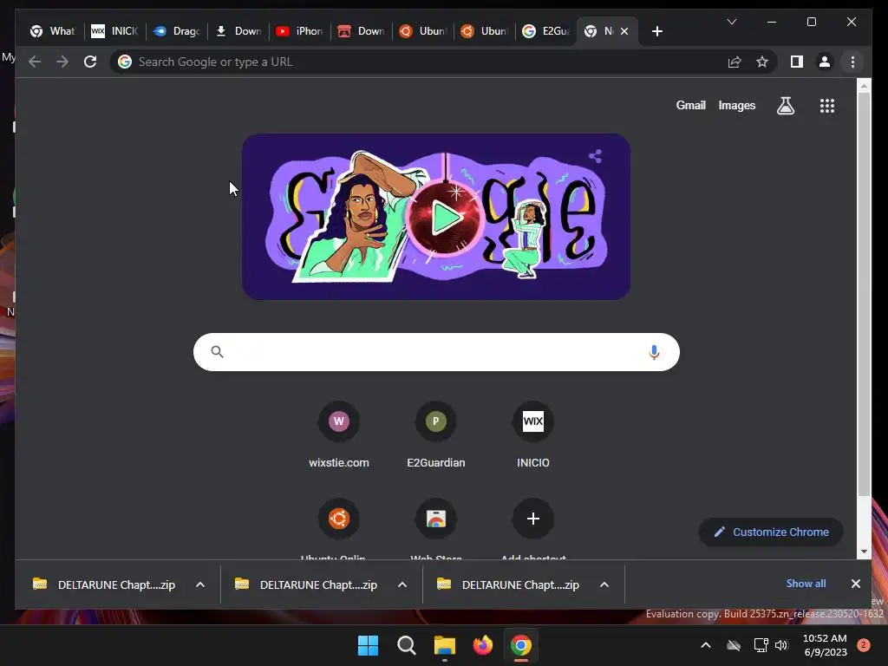Open the Windows Start menu
888x666 pixels.
(x=368, y=645)
